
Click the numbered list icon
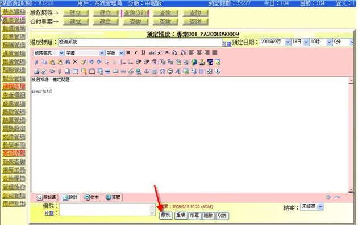tap(123, 62)
